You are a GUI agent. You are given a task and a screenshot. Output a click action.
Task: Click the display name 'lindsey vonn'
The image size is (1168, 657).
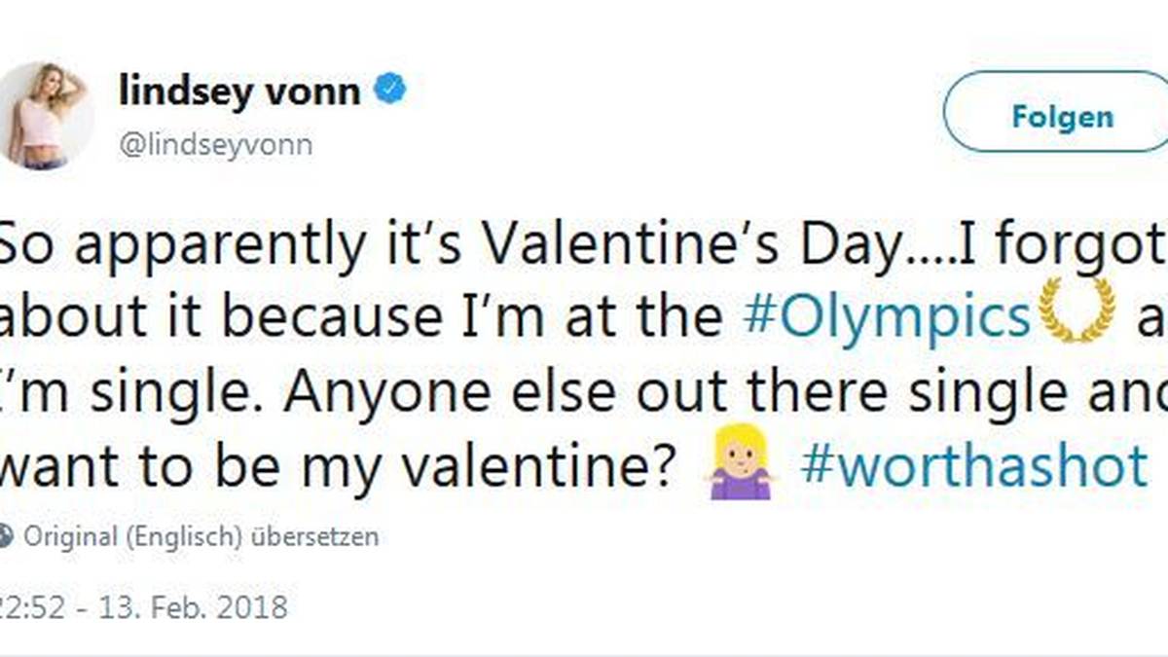tap(241, 88)
